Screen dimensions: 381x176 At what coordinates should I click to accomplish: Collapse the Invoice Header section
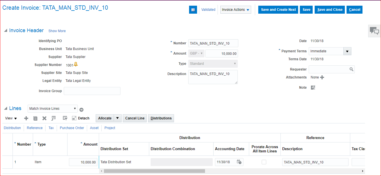(x=6, y=31)
